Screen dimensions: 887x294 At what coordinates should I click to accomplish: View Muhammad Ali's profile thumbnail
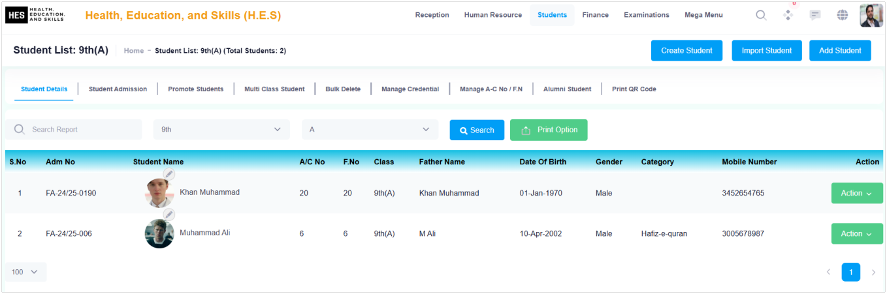point(159,233)
